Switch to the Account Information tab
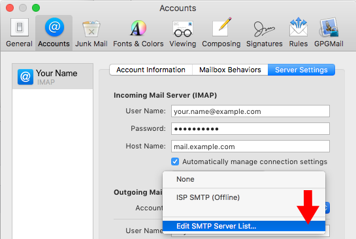Viewport: 356px width, 239px height. [151, 70]
